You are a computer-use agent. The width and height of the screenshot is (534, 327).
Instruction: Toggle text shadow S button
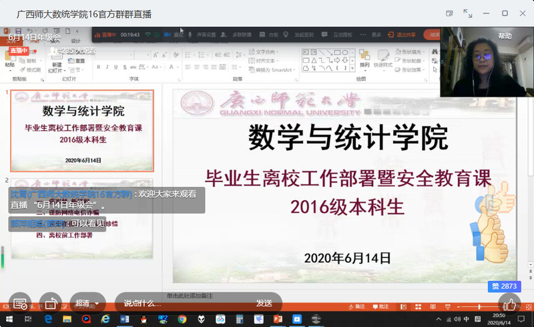point(125,67)
